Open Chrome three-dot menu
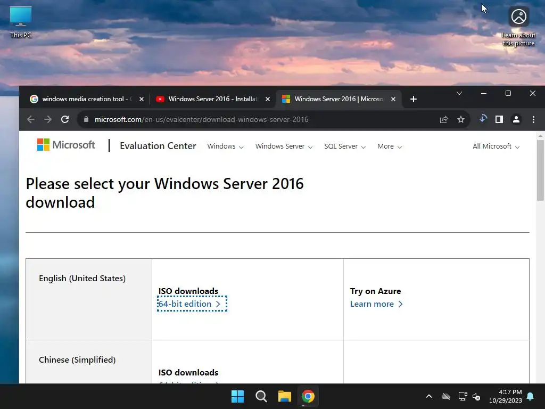Image resolution: width=545 pixels, height=409 pixels. click(533, 119)
